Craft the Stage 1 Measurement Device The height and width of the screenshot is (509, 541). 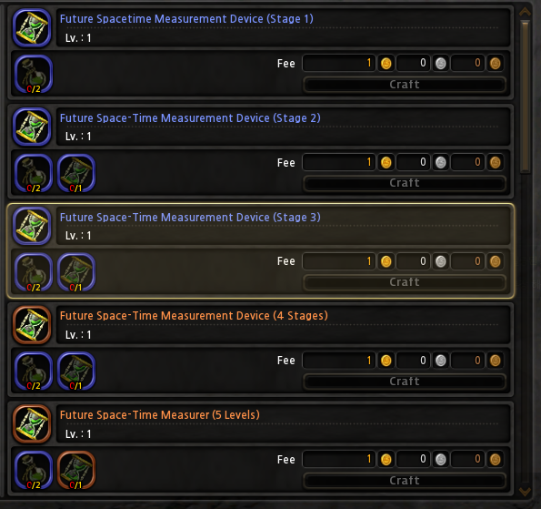405,85
